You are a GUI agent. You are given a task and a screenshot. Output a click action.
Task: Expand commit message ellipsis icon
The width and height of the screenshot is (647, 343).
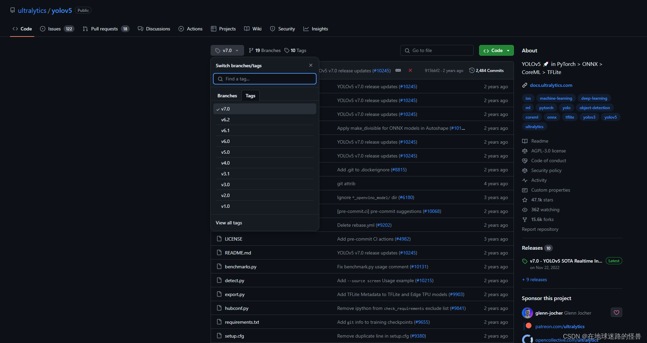(x=398, y=70)
